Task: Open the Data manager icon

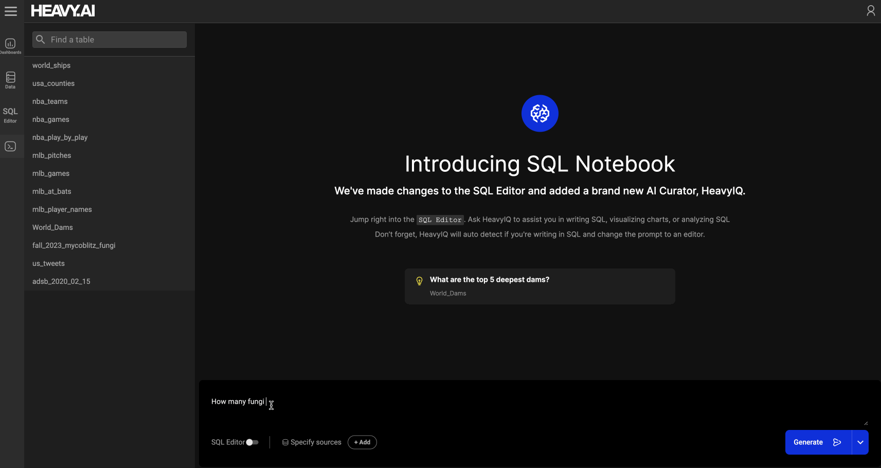Action: point(10,80)
